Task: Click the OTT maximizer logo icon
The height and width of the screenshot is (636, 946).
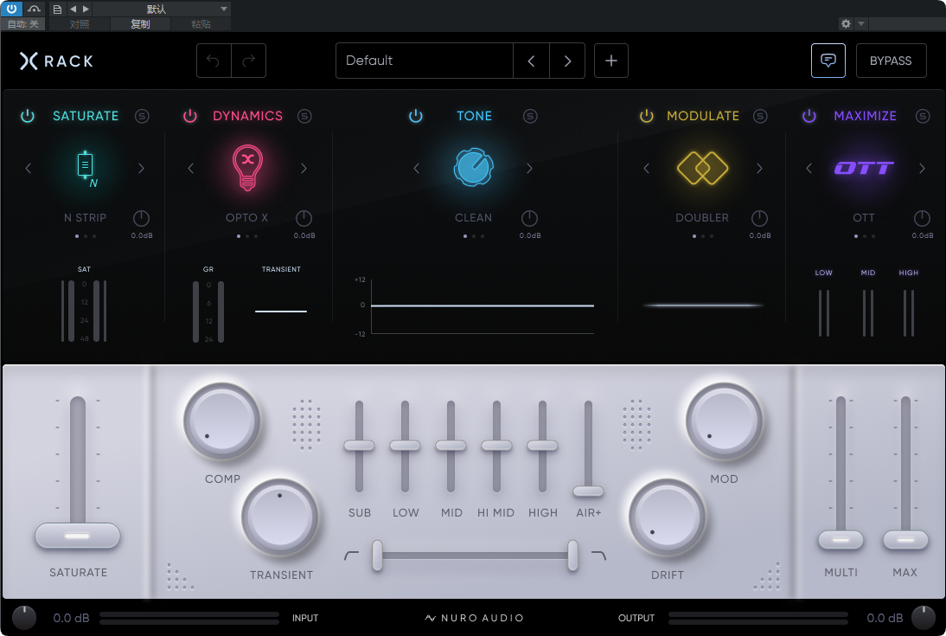Action: point(864,168)
